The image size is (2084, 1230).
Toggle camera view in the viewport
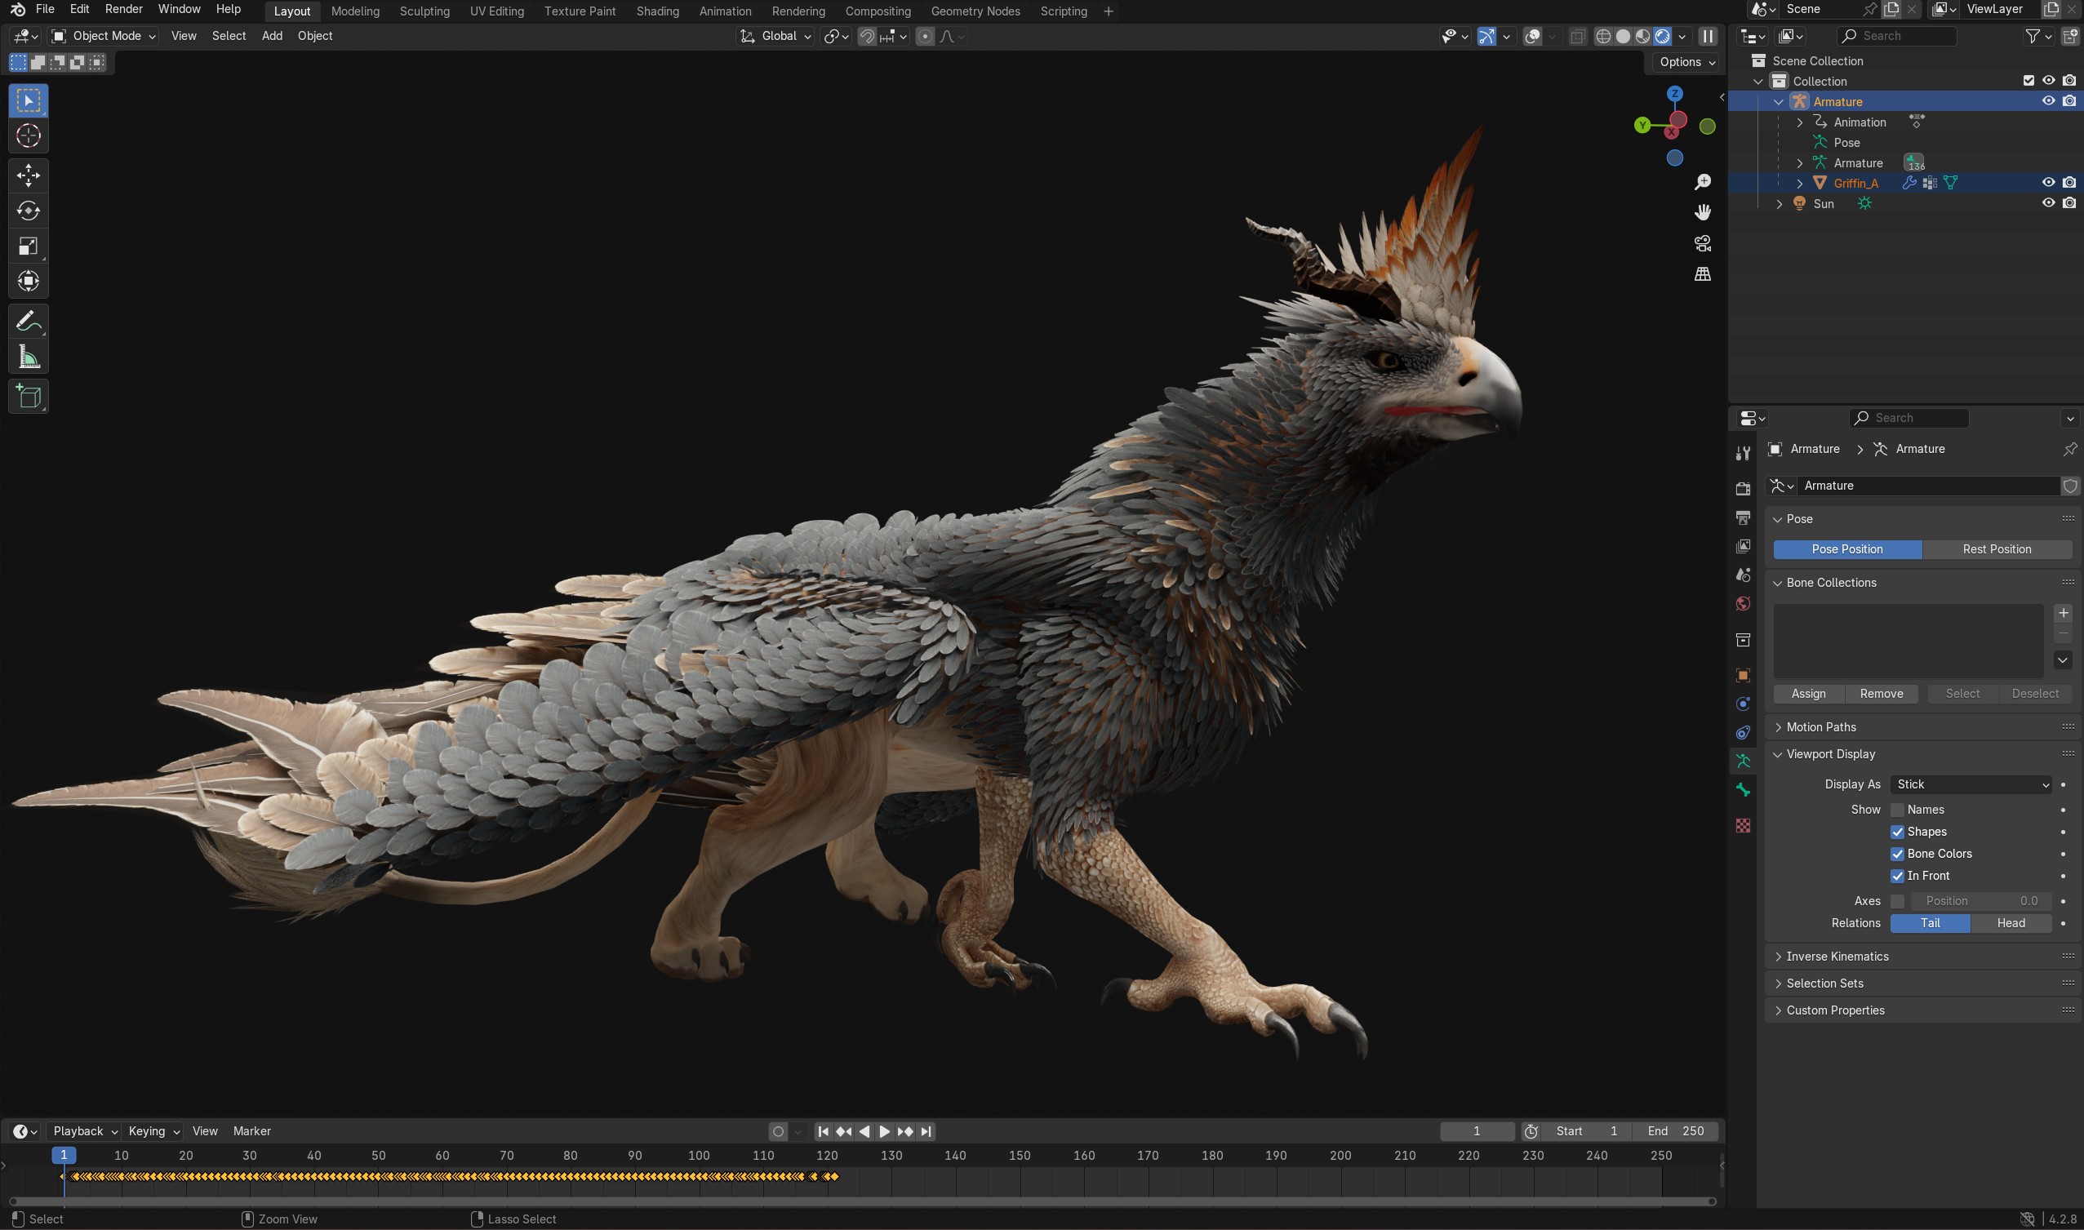(x=1703, y=244)
